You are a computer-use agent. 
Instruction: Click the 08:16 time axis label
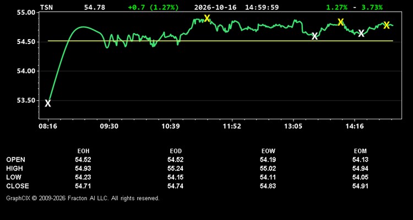pos(48,127)
